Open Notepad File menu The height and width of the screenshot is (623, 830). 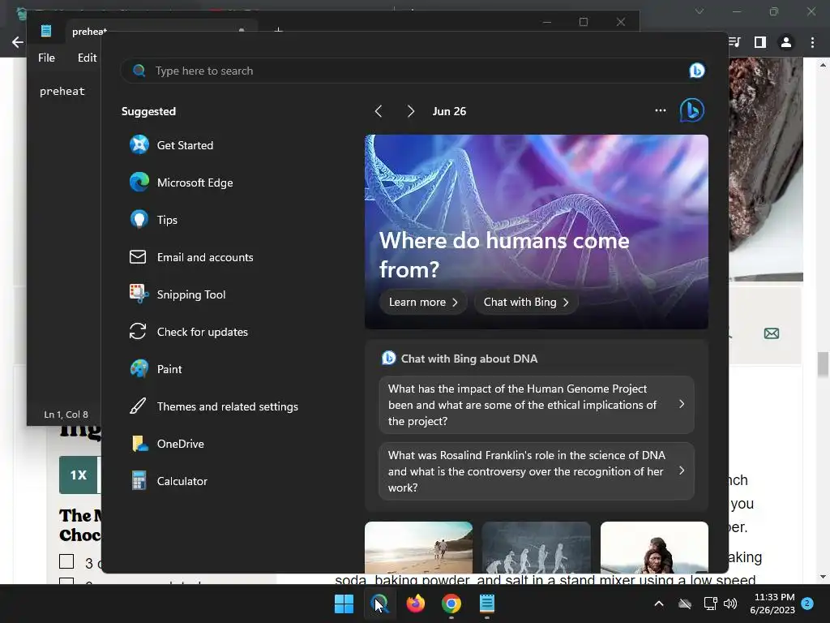click(x=46, y=58)
